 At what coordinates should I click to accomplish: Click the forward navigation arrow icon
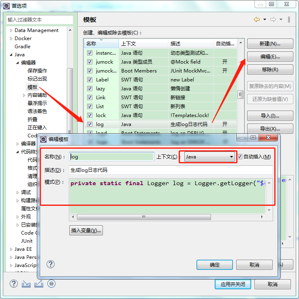click(x=273, y=19)
